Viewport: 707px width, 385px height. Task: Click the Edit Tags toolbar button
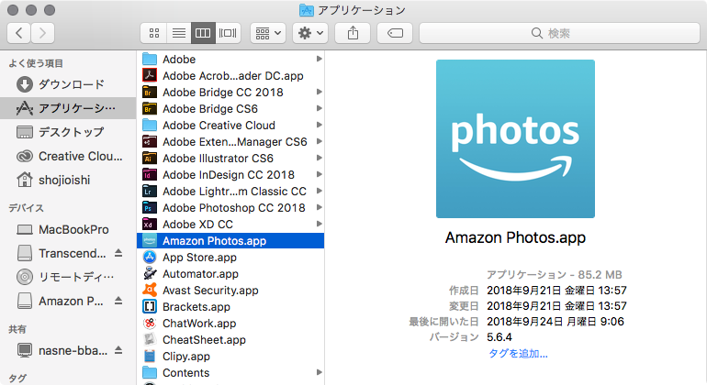tap(395, 33)
